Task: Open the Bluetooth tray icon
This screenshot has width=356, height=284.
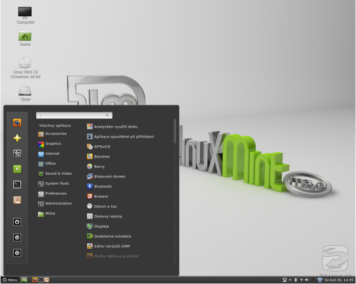Action: point(296,280)
